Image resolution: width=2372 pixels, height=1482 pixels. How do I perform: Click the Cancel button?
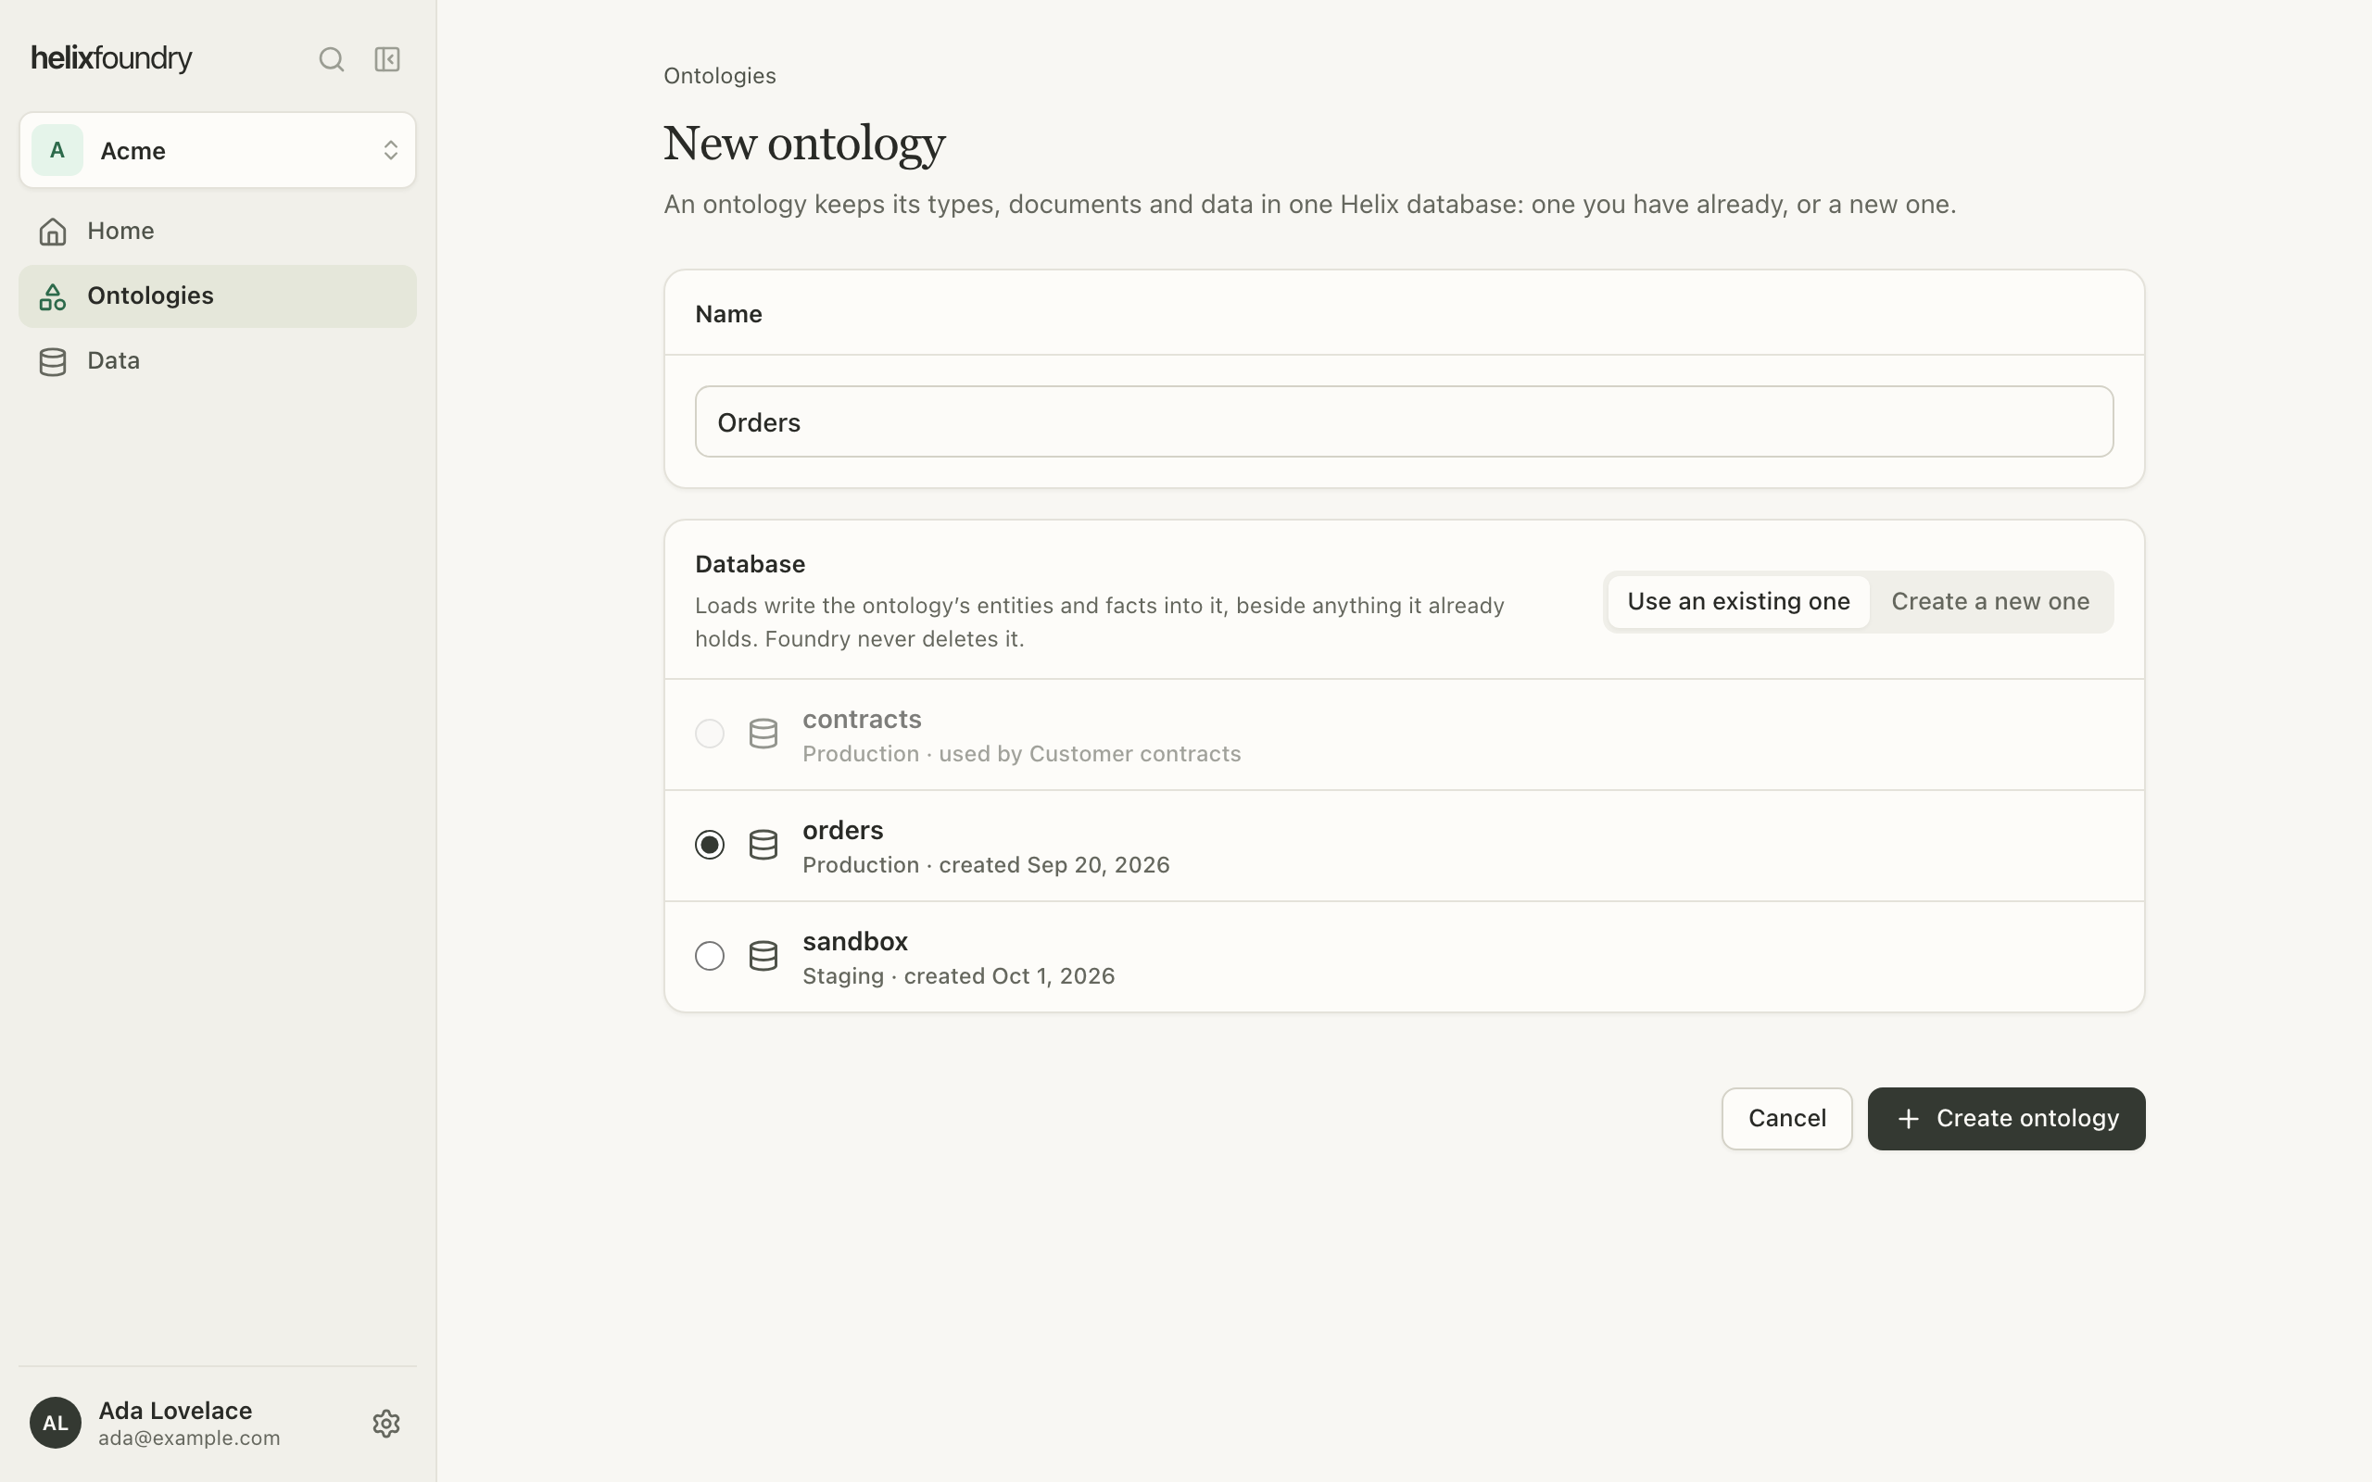1786,1118
